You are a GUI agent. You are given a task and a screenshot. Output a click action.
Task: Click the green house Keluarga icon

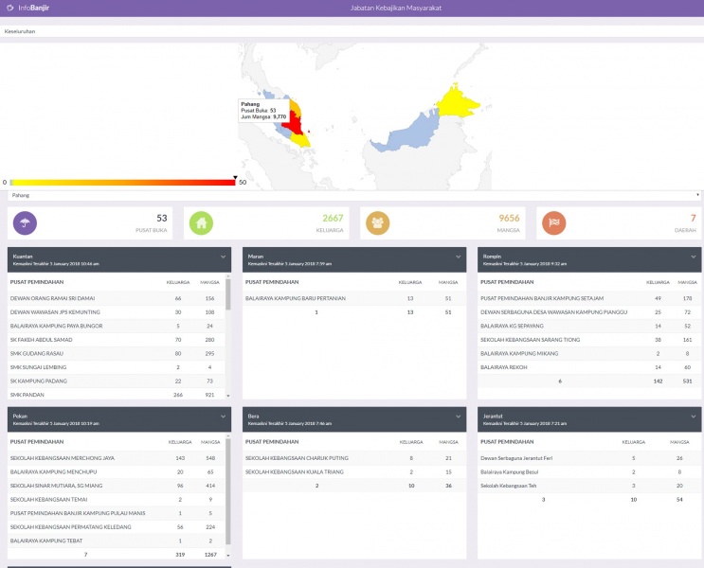point(201,223)
